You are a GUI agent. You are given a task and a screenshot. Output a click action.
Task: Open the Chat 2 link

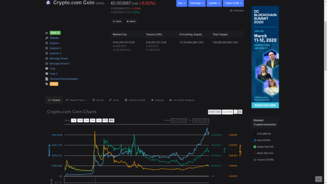click(x=53, y=74)
